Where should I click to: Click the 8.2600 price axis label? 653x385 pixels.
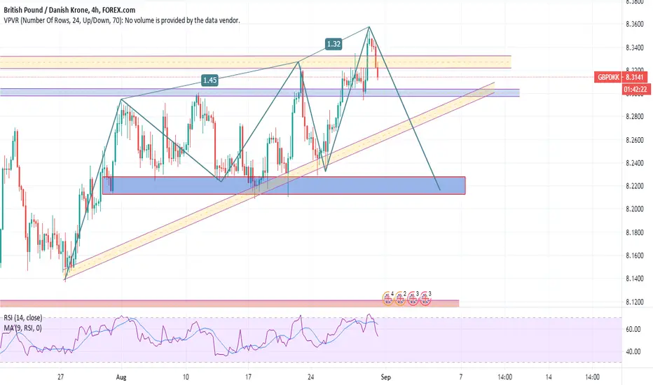pyautogui.click(x=635, y=140)
